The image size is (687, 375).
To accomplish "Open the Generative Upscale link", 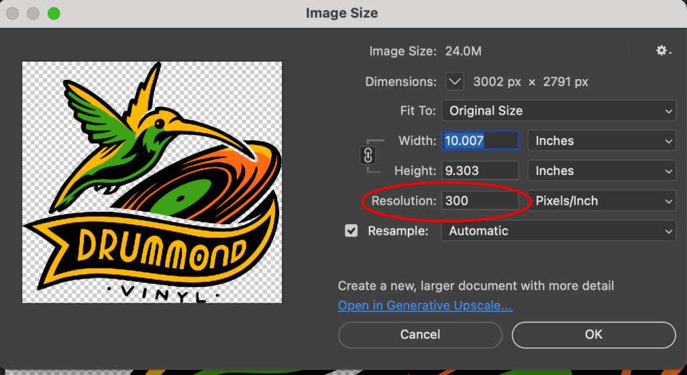I will coord(425,306).
